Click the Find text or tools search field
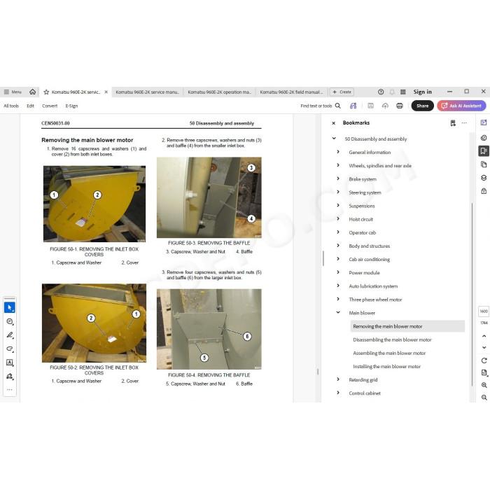The image size is (490, 490). (x=321, y=106)
